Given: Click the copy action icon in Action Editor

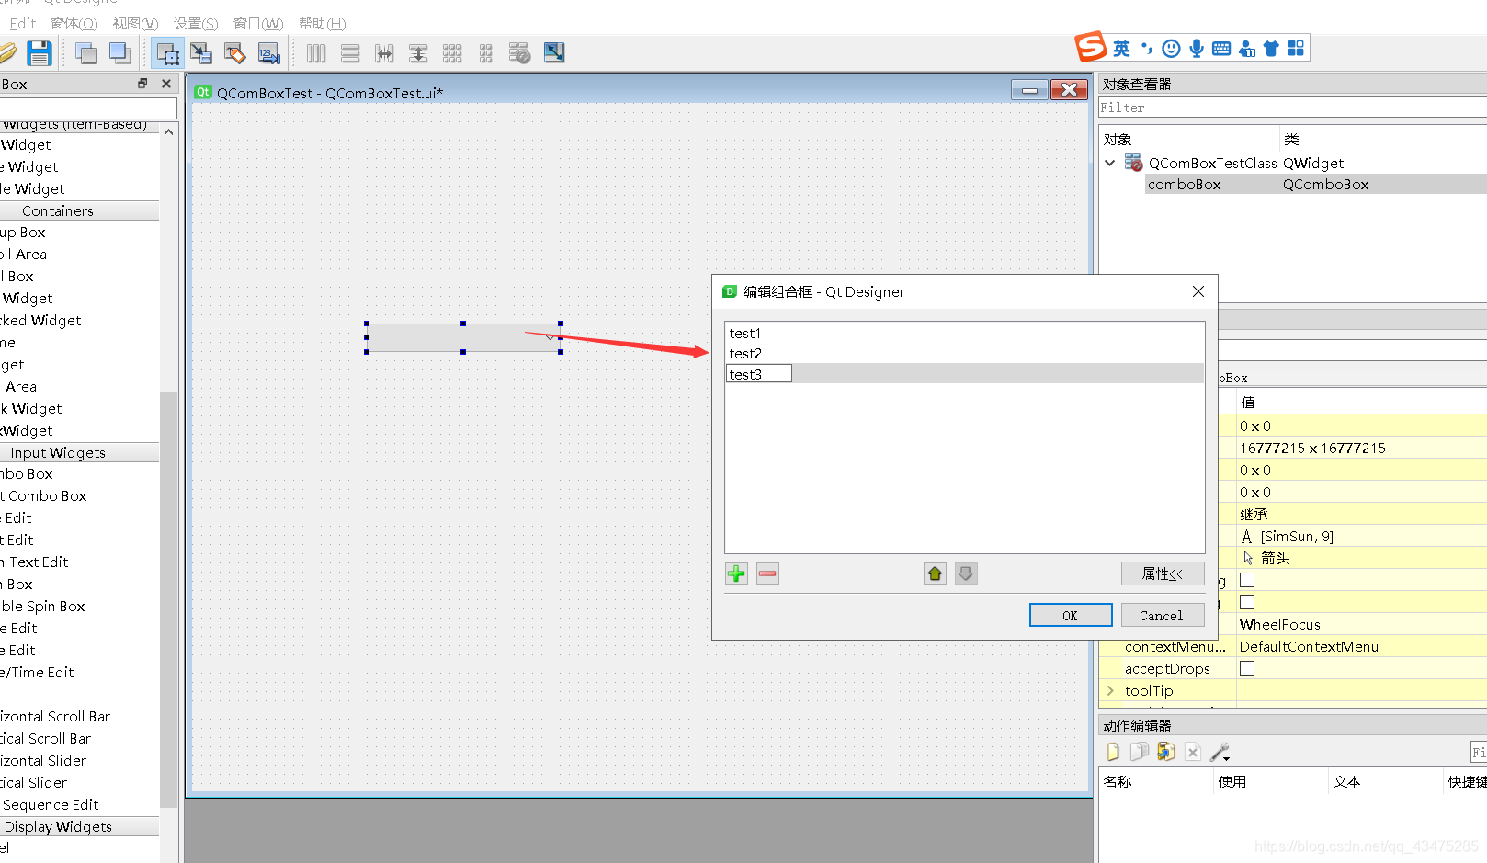Looking at the screenshot, I should coord(1140,752).
